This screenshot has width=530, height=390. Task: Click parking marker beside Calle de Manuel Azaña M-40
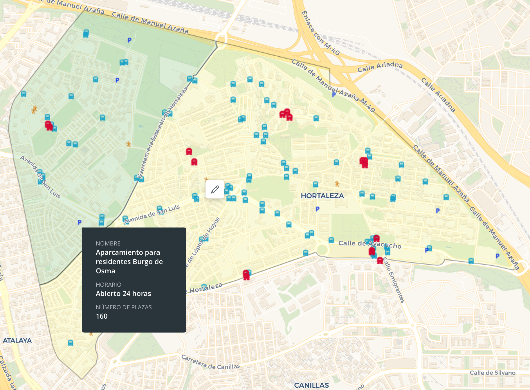click(x=334, y=95)
